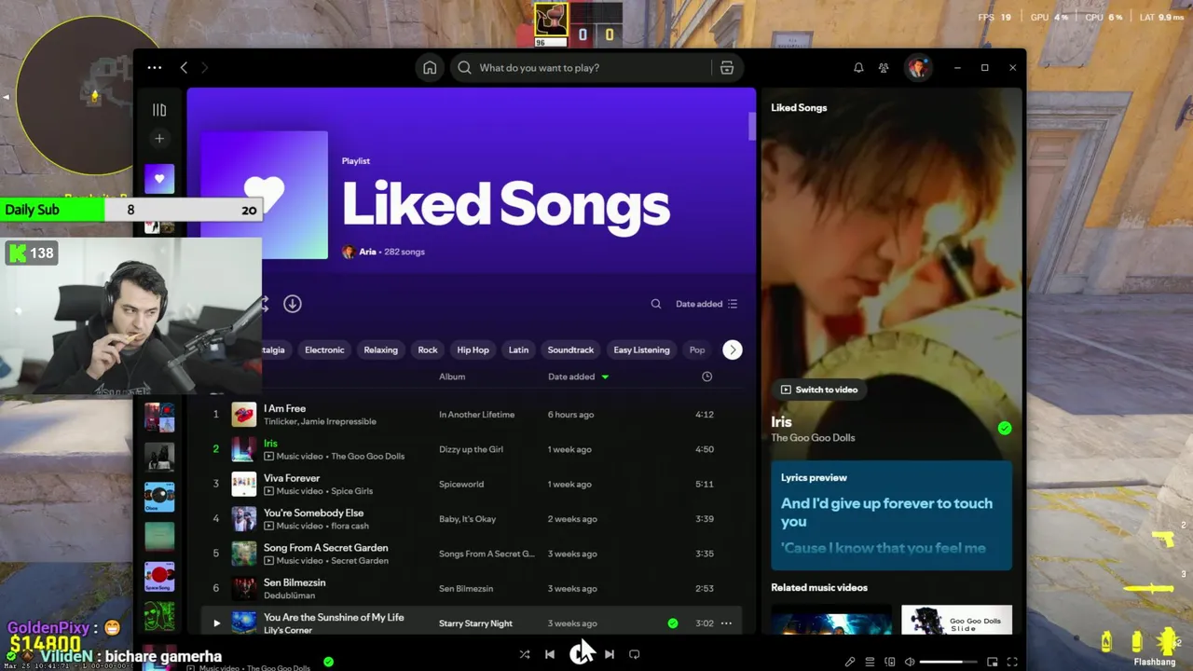Image resolution: width=1193 pixels, height=671 pixels.
Task: Open Friend Activity icon
Action: (884, 68)
